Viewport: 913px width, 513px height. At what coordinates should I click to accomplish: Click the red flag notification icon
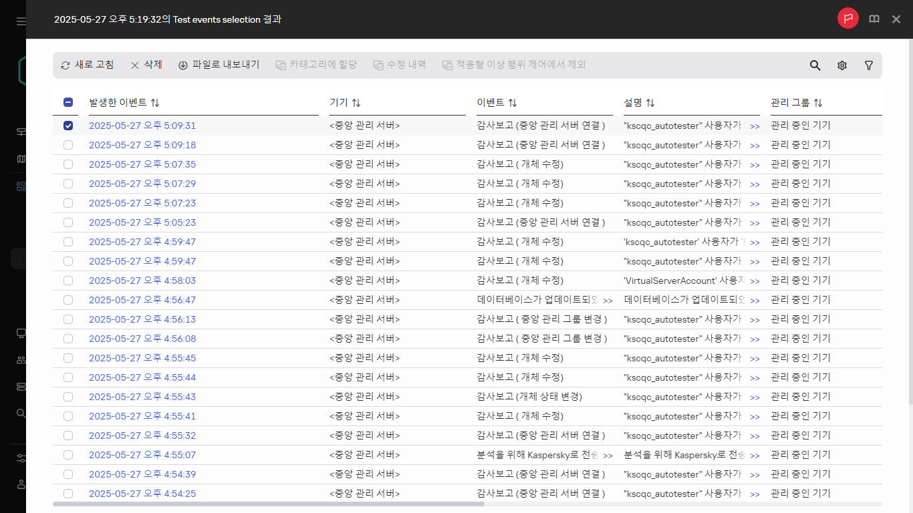[848, 19]
